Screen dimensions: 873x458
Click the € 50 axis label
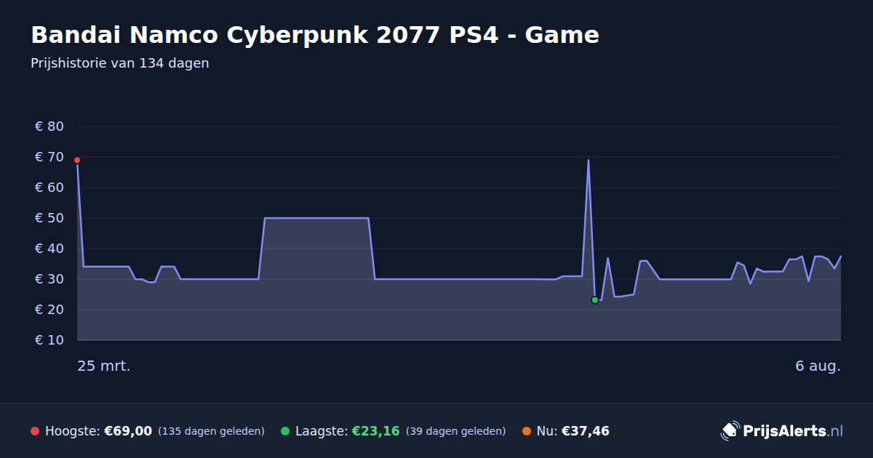pos(49,218)
